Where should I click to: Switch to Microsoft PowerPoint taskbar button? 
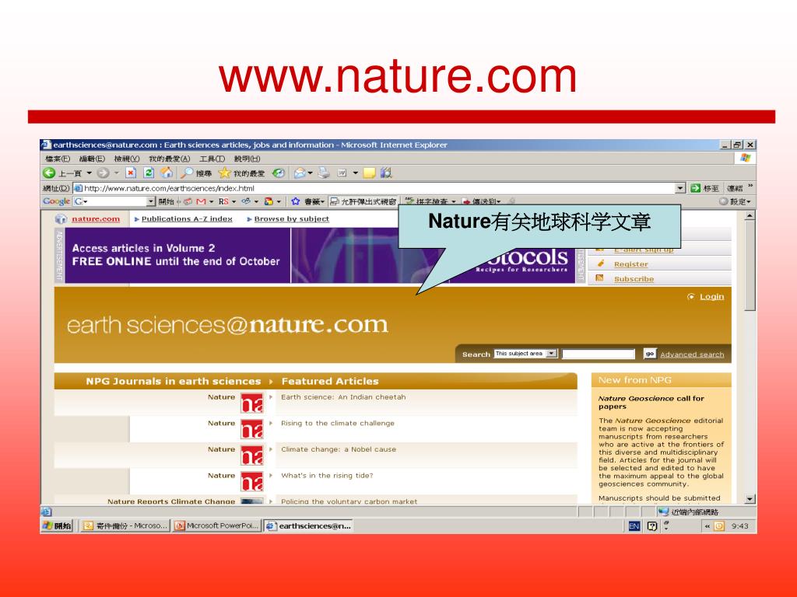click(217, 526)
